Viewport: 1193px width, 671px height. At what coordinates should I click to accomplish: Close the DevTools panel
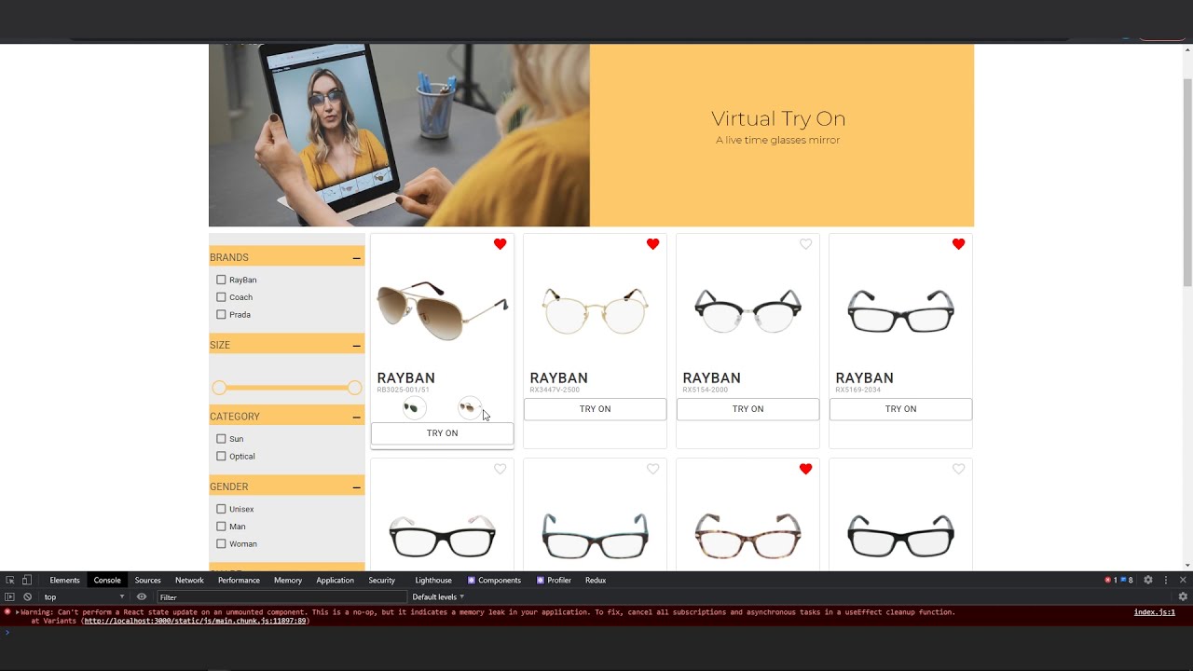coord(1183,580)
